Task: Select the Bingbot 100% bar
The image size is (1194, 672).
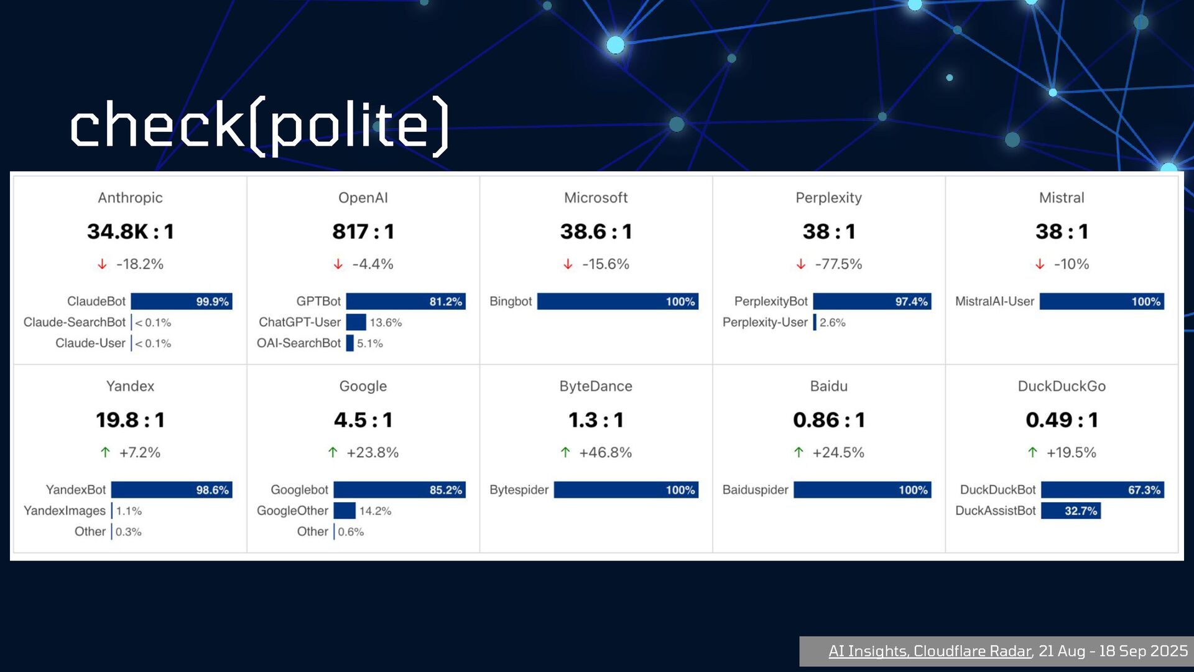Action: tap(618, 301)
